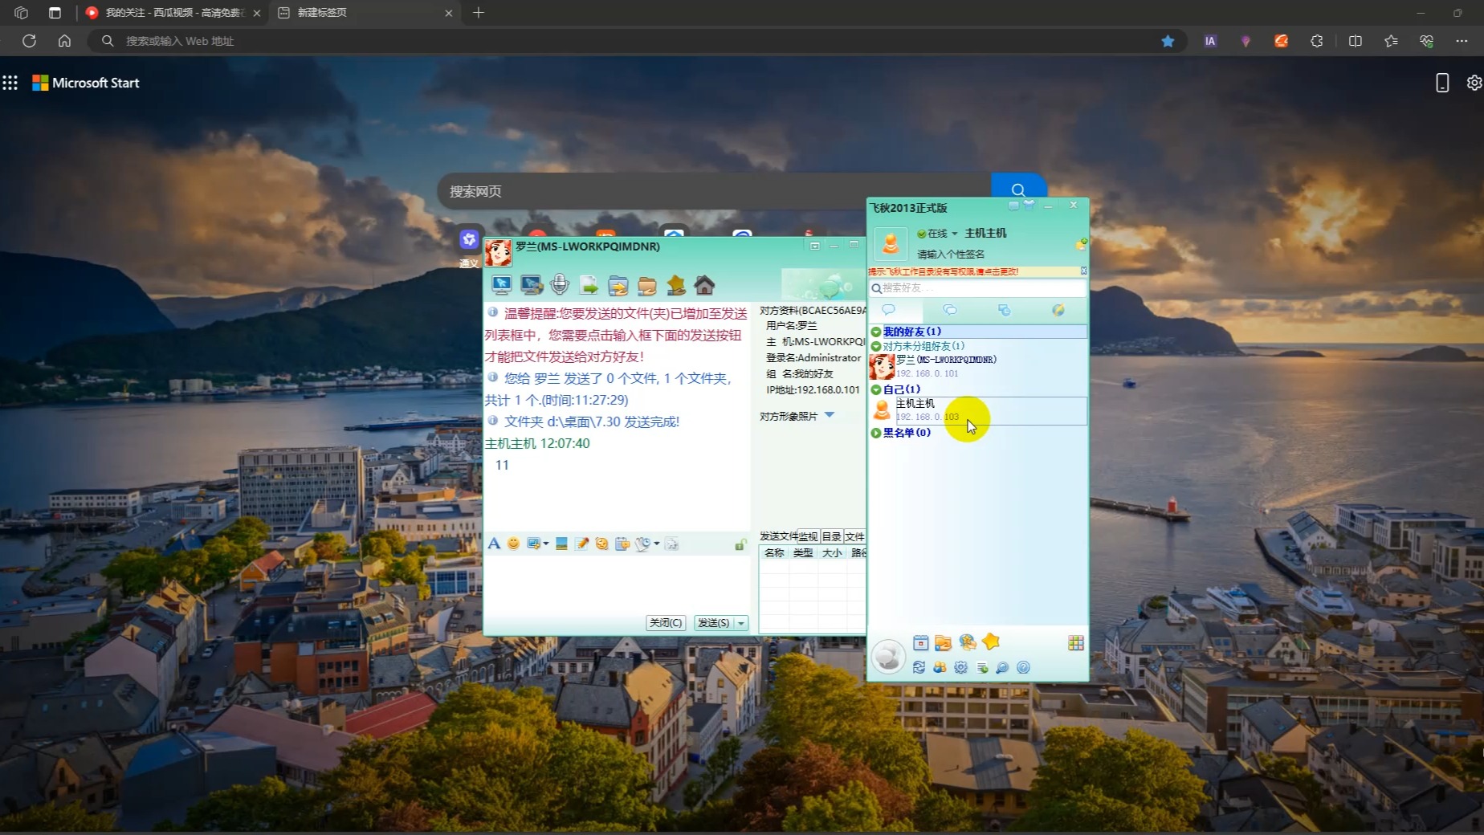This screenshot has height=835, width=1484.
Task: Open the remote desktop control icon with the shield
Action: coord(531,285)
